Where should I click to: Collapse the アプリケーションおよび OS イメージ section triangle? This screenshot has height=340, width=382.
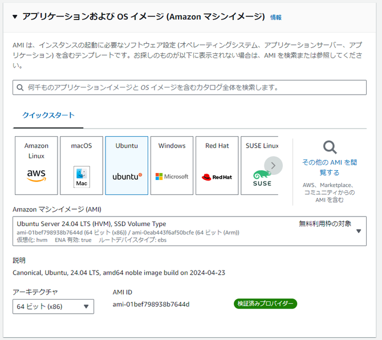15,17
